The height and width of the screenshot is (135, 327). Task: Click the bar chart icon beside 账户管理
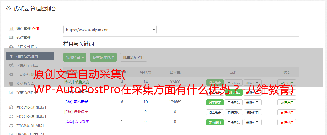tap(11, 29)
